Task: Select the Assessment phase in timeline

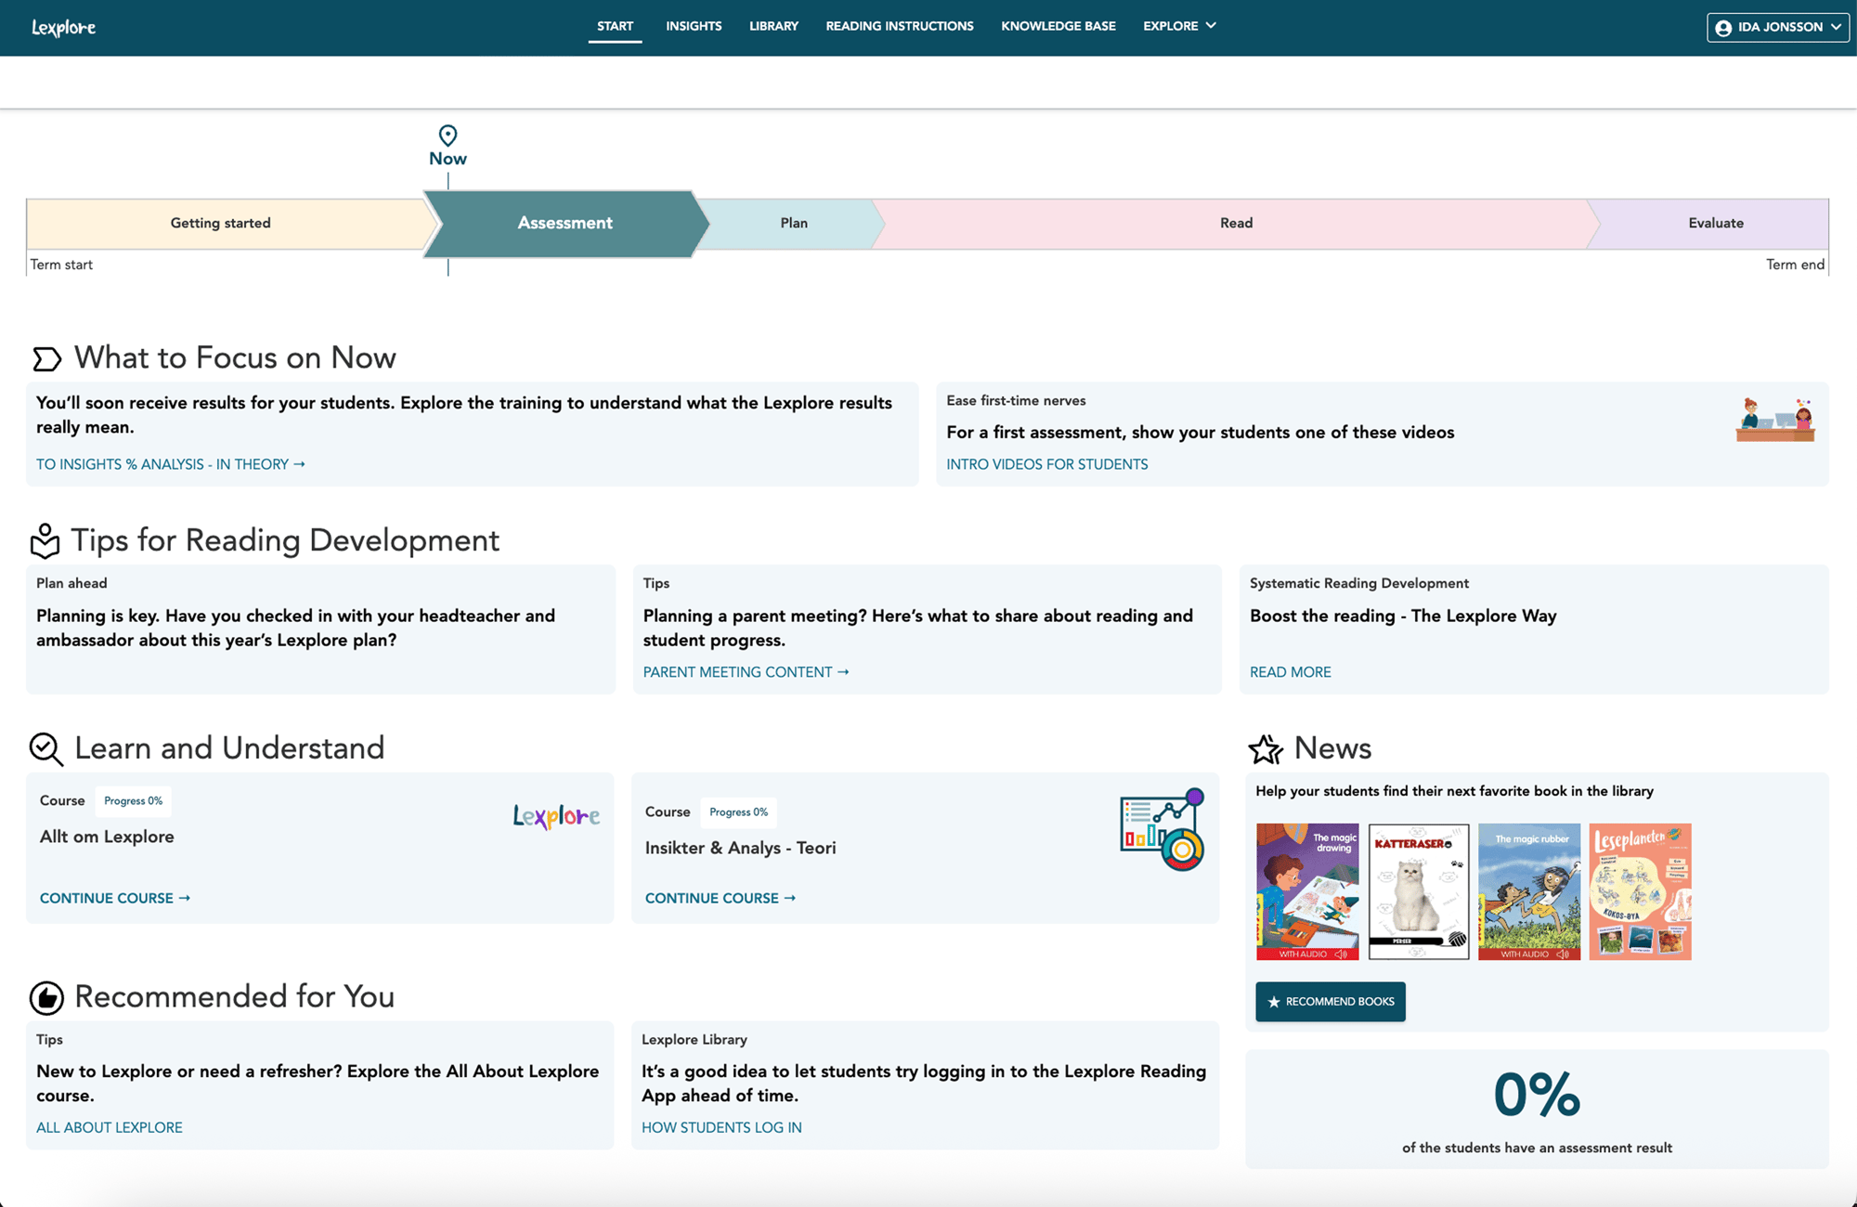Action: pyautogui.click(x=565, y=224)
